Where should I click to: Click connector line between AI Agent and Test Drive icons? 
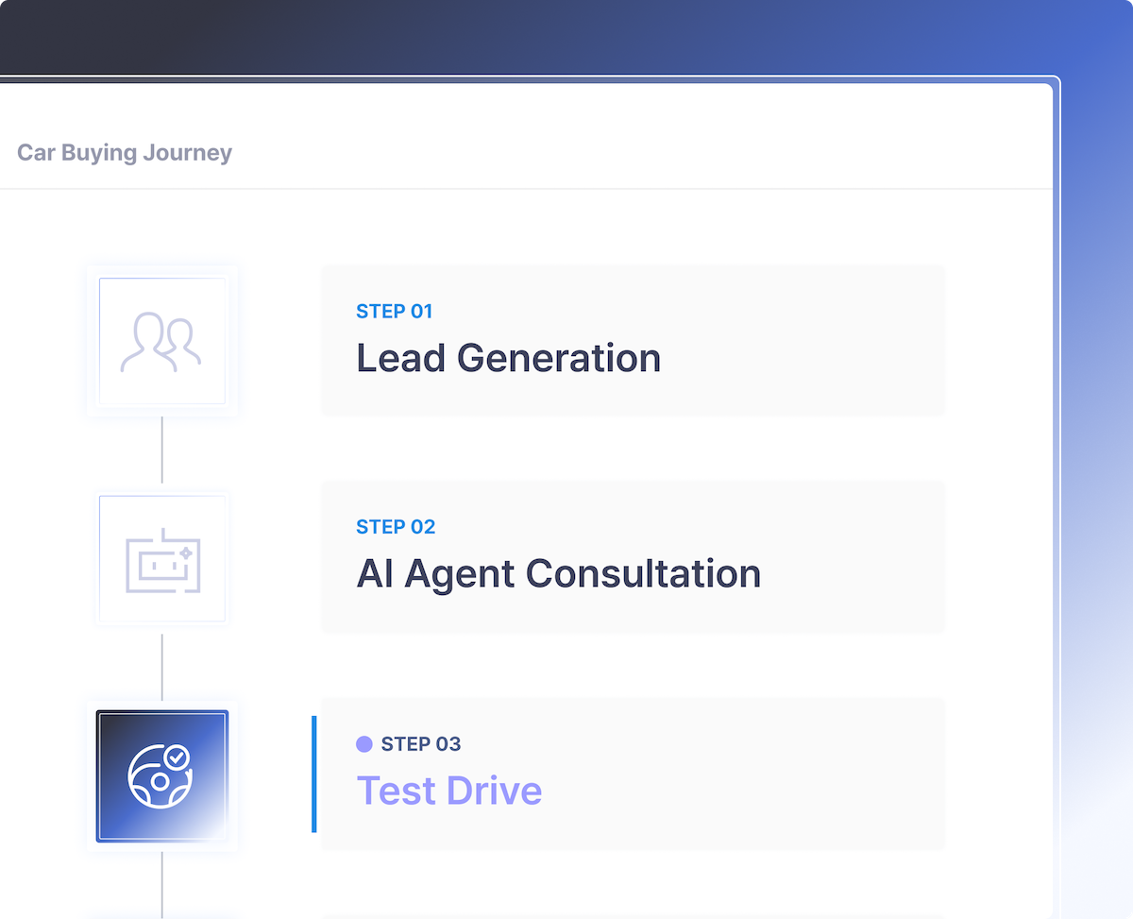(x=162, y=667)
